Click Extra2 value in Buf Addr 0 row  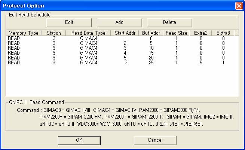[x=201, y=38]
